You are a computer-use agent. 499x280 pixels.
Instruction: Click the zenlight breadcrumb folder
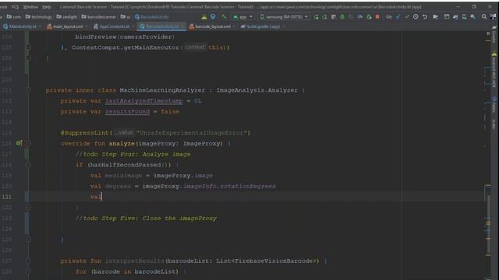point(67,17)
